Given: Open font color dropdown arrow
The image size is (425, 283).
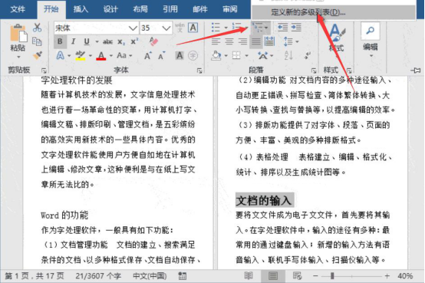Looking at the screenshot, I should click(111, 56).
